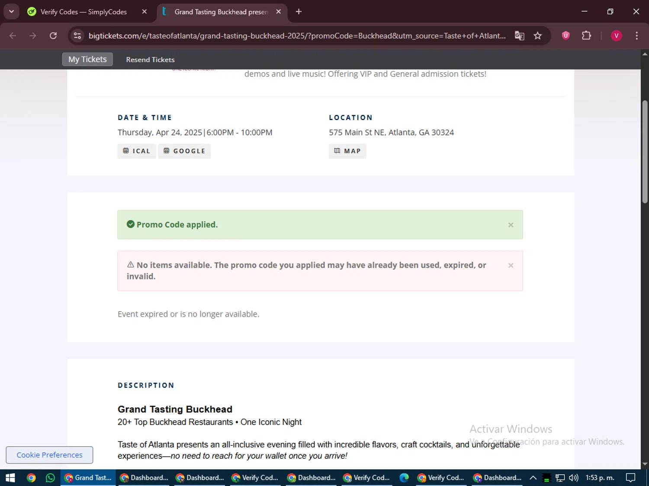Open Chrome from taskbar pinned icon
The height and width of the screenshot is (486, 649).
coord(31,477)
